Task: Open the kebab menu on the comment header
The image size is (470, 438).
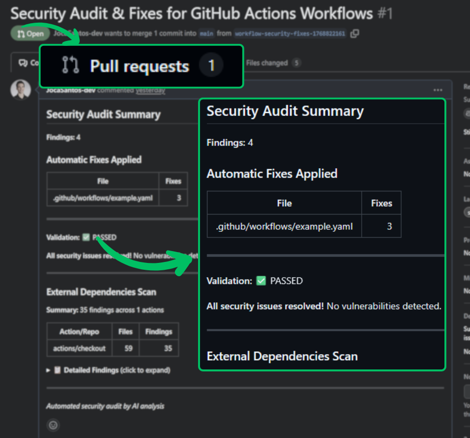Action: click(x=437, y=90)
